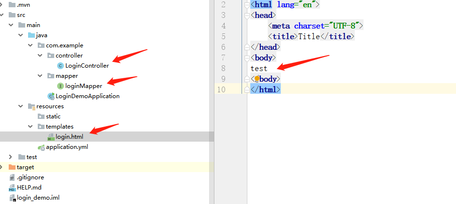Click the LoginDemoApplication Spring Boot icon
Viewport: 456px width, 204px height.
(x=51, y=96)
